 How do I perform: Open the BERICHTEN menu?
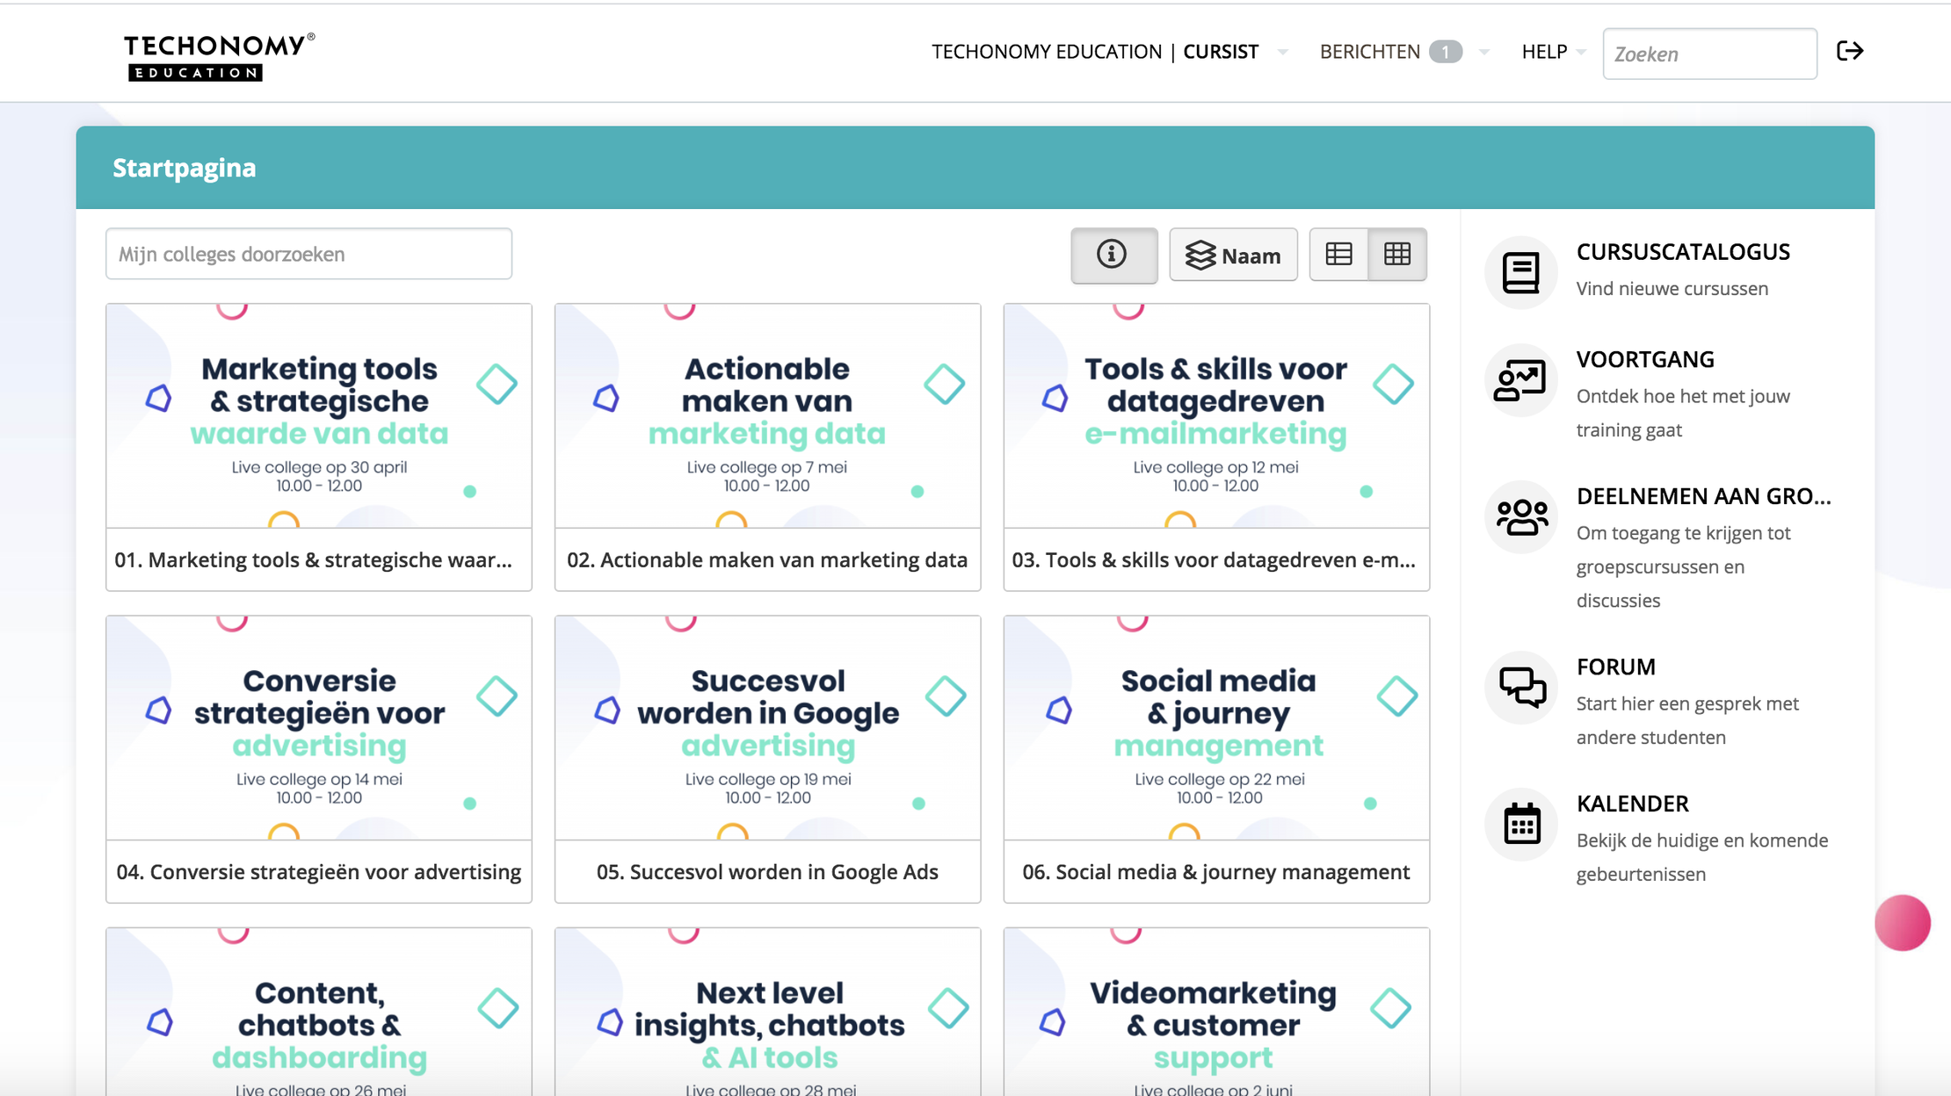point(1371,52)
